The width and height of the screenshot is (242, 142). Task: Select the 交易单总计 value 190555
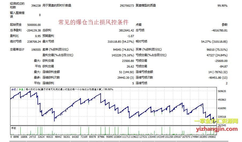pyautogui.click(x=36, y=49)
